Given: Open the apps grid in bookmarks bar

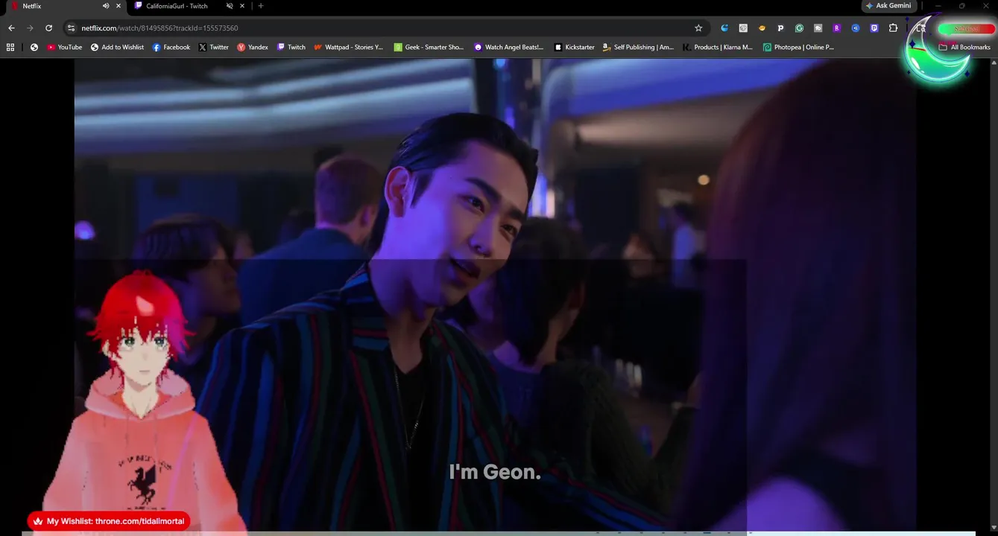Looking at the screenshot, I should click(x=10, y=47).
